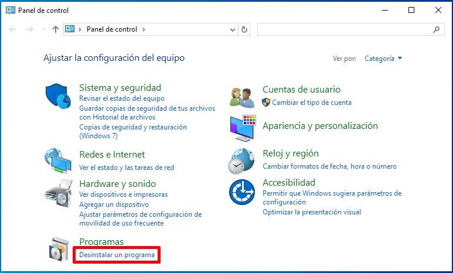The image size is (453, 273).
Task: Open Hardware y sonido category
Action: [118, 184]
